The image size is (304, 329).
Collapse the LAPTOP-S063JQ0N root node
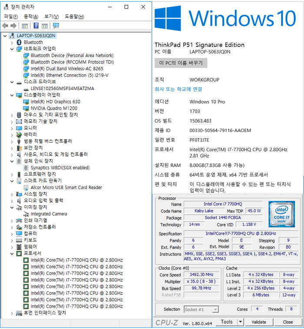coord(5,36)
